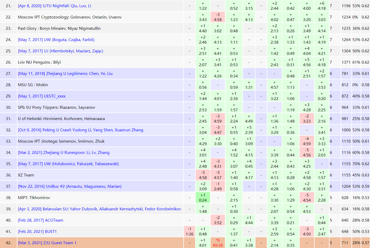This screenshot has width=370, height=248.
Task: Click the red *6 49:38 cell
Action: tap(218, 243)
